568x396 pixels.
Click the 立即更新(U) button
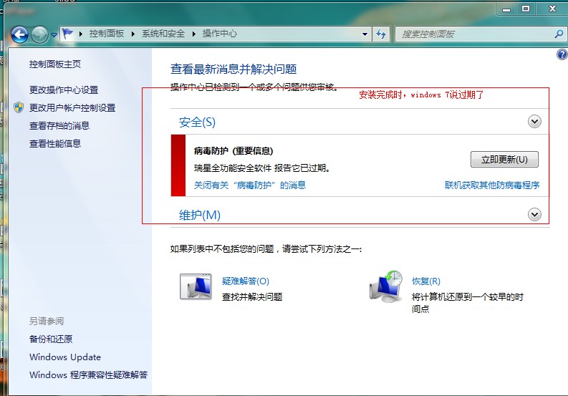pos(504,160)
